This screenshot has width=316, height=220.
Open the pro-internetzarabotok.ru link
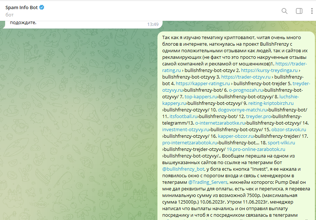[190, 143]
